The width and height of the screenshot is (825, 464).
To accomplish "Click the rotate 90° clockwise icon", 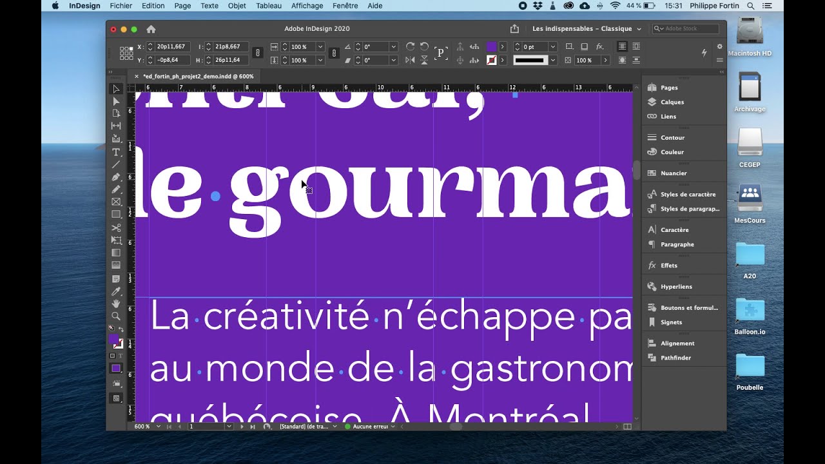I will point(411,46).
